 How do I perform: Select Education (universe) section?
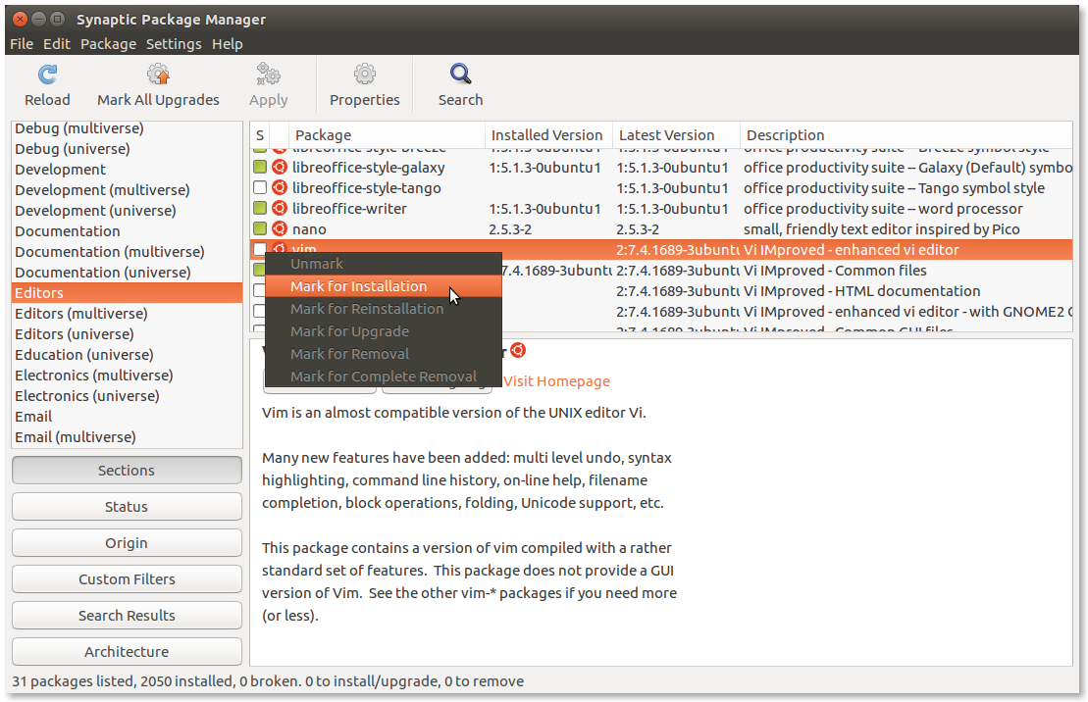(127, 355)
